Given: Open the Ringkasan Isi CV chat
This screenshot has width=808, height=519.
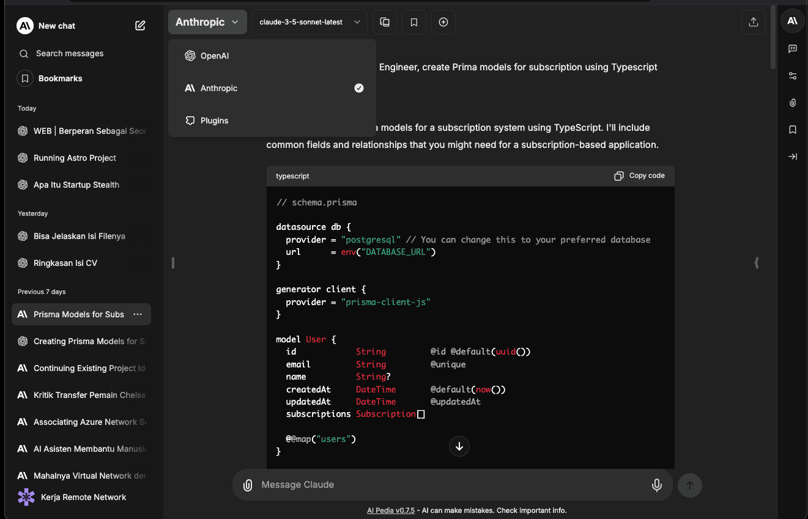Looking at the screenshot, I should click(81, 263).
